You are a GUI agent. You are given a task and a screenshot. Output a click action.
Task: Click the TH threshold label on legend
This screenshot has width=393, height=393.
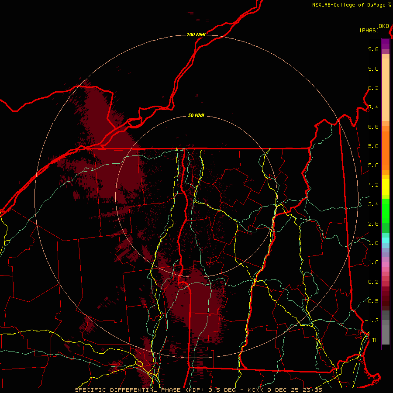pyautogui.click(x=375, y=340)
